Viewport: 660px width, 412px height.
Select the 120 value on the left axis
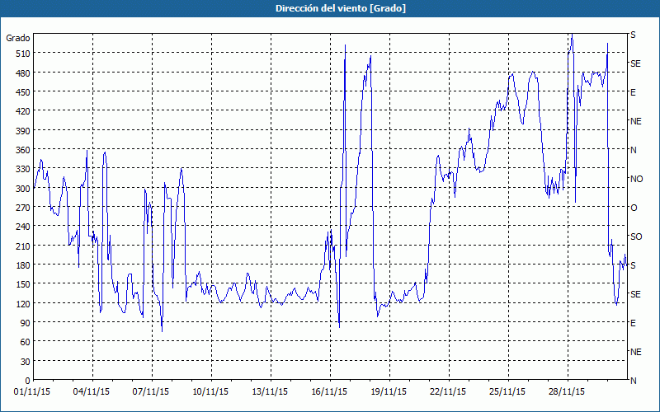tap(22, 303)
